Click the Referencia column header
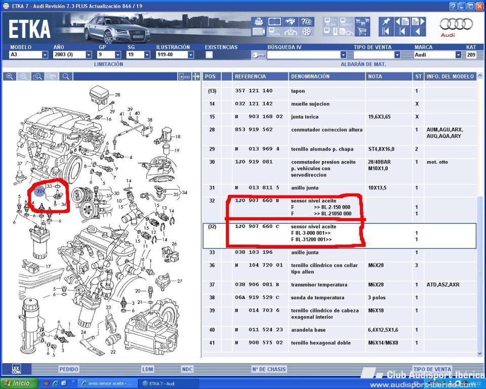Screen dimensions: 486x389 point(260,76)
